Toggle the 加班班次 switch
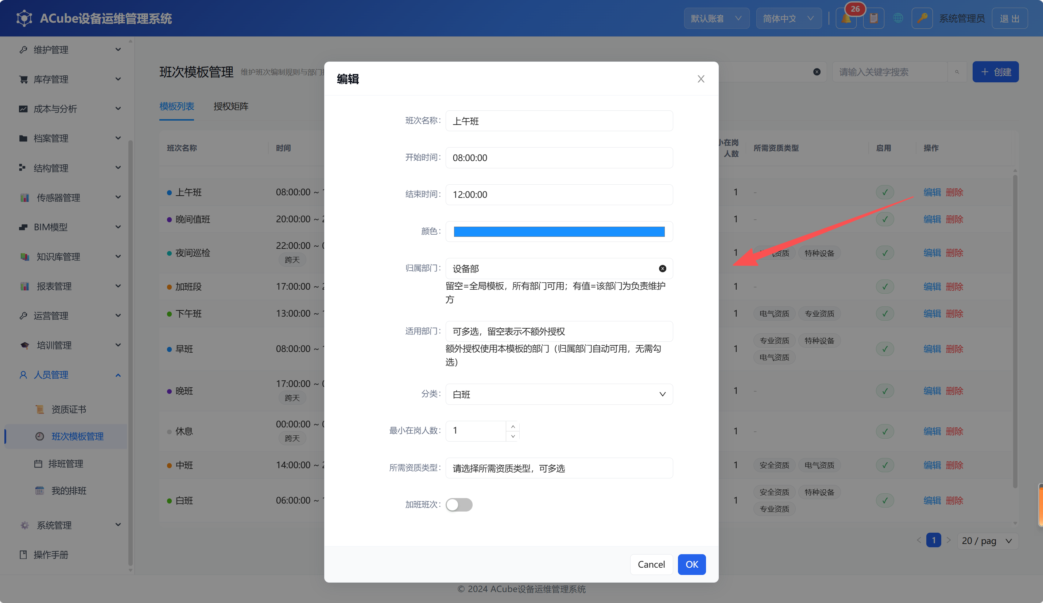The width and height of the screenshot is (1043, 603). pyautogui.click(x=459, y=505)
